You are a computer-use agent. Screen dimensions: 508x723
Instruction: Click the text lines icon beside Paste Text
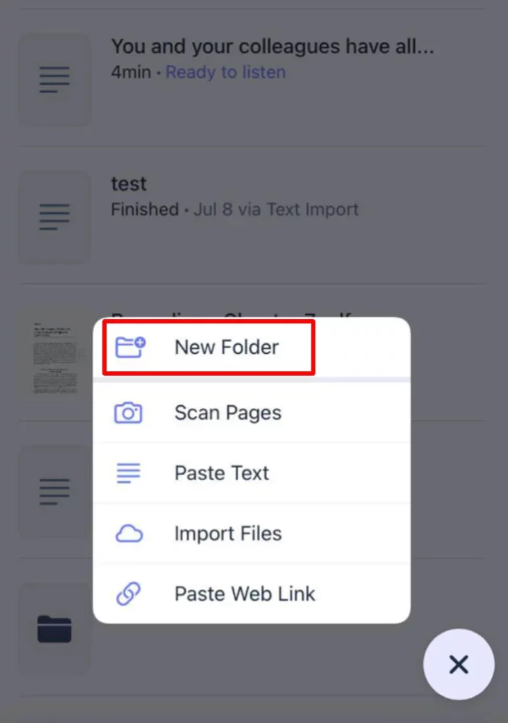click(129, 473)
